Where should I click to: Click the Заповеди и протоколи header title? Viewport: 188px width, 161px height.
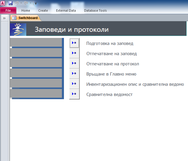tap(72, 29)
